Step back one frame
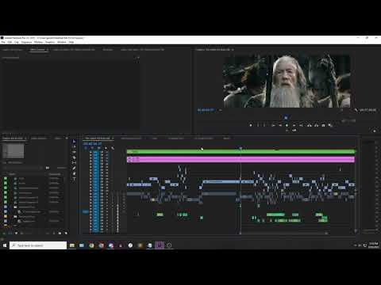Image resolution: width=381 pixels, height=285 pixels. pyautogui.click(x=280, y=125)
